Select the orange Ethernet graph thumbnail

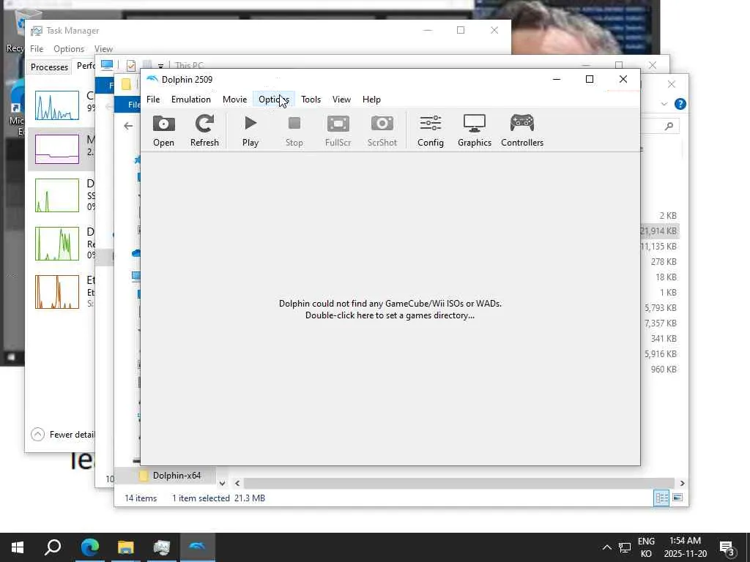(57, 292)
